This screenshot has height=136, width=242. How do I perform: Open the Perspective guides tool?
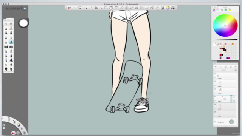tap(137, 8)
